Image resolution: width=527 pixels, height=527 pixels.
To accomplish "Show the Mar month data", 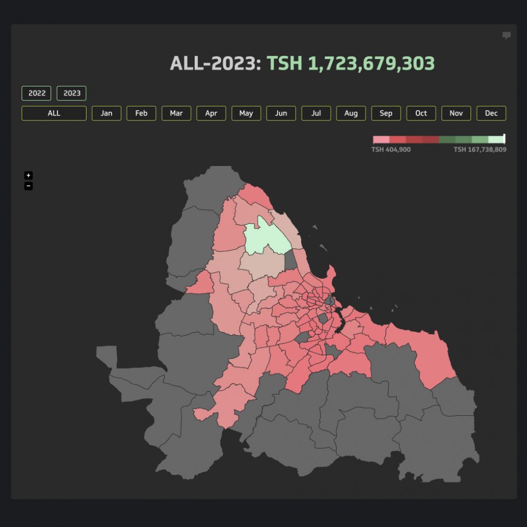I will click(176, 113).
